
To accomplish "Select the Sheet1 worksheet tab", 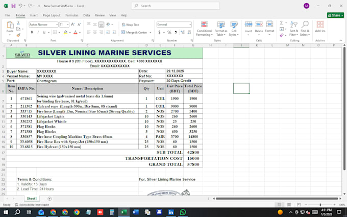I will pyautogui.click(x=32, y=199).
